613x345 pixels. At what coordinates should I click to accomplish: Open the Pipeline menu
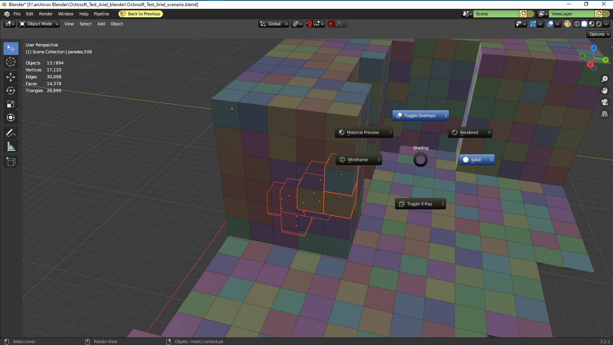tap(102, 14)
